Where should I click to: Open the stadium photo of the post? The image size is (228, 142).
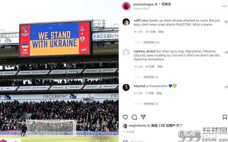[x=59, y=71]
